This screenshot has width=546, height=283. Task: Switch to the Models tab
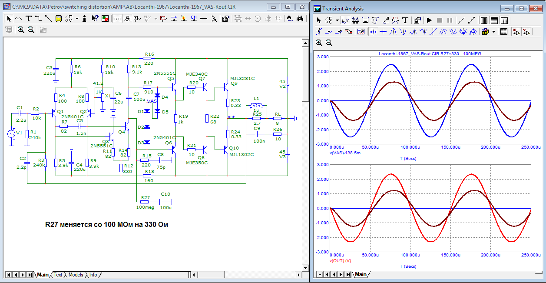point(76,275)
